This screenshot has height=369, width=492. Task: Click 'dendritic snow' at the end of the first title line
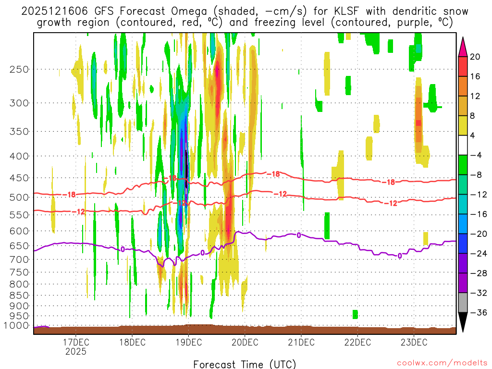[430, 12]
